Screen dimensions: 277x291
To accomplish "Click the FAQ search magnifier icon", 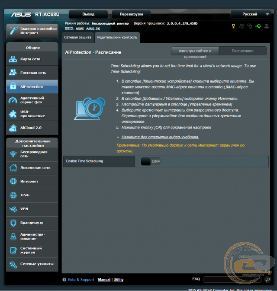I will tap(268, 279).
